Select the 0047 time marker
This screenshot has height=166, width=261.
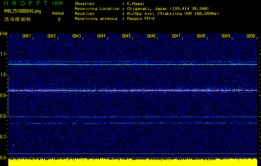[176, 36]
